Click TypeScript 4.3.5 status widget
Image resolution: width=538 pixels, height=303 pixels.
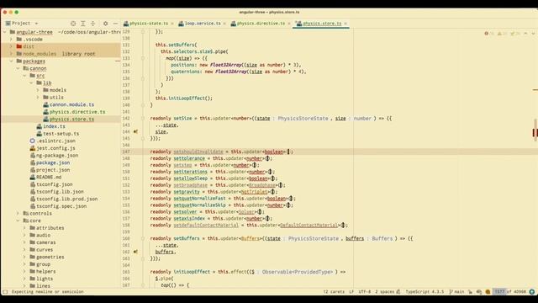coord(425,292)
